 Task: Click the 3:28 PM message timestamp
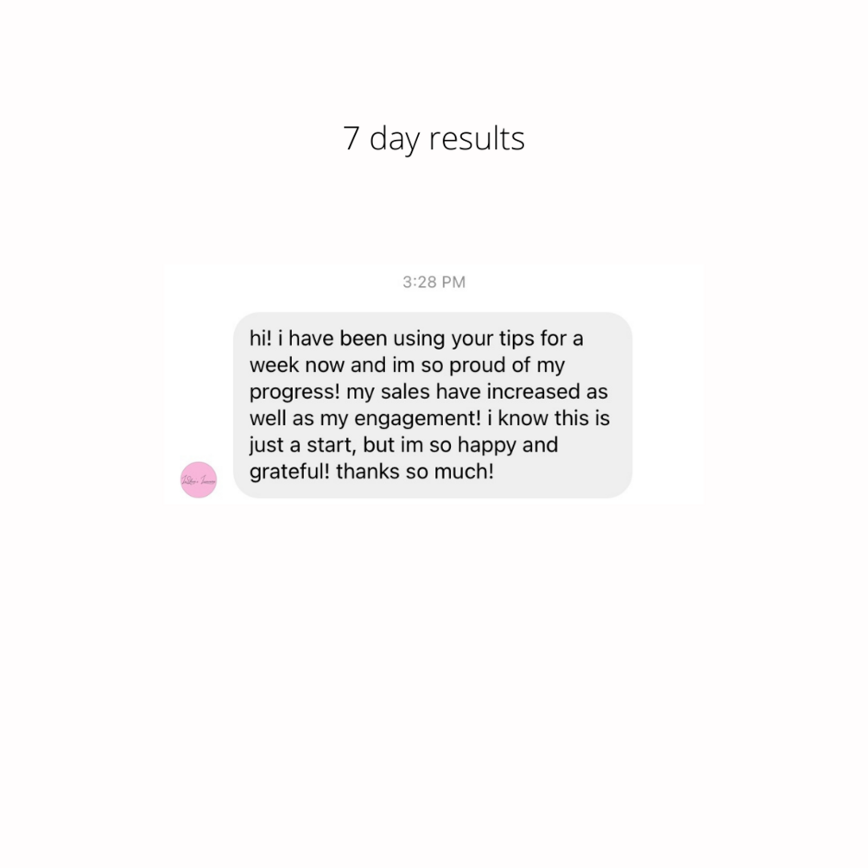coord(434,282)
